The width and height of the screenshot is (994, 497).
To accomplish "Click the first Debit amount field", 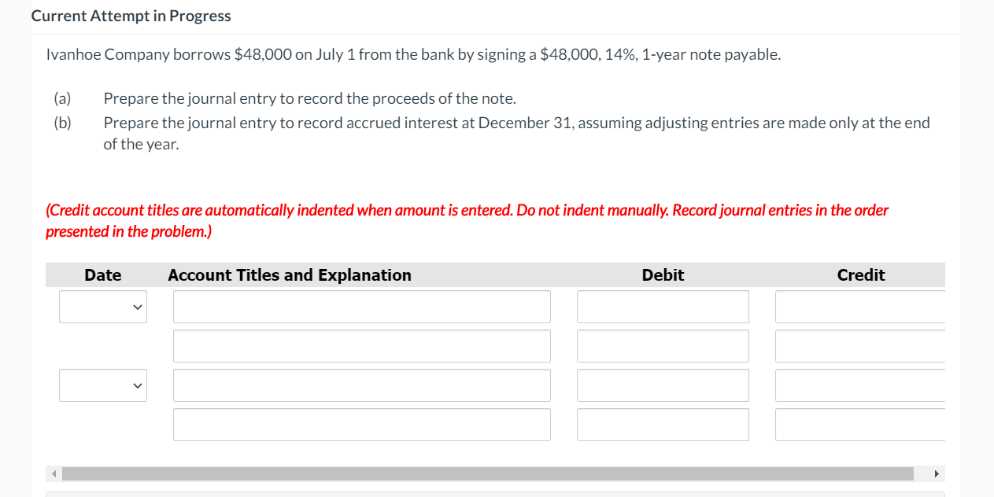I will click(663, 307).
